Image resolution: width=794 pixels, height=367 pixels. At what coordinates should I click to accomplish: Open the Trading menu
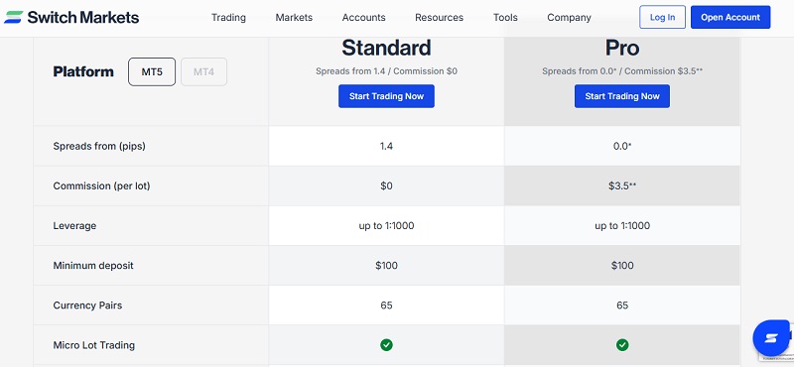coord(228,17)
